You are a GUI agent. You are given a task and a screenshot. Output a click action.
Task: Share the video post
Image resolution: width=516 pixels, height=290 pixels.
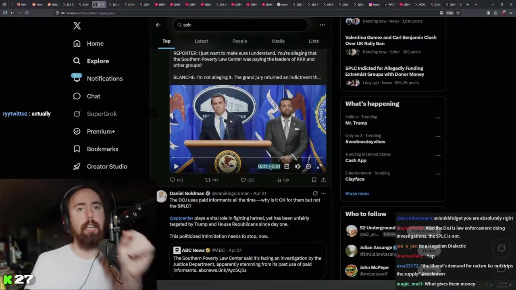click(323, 180)
